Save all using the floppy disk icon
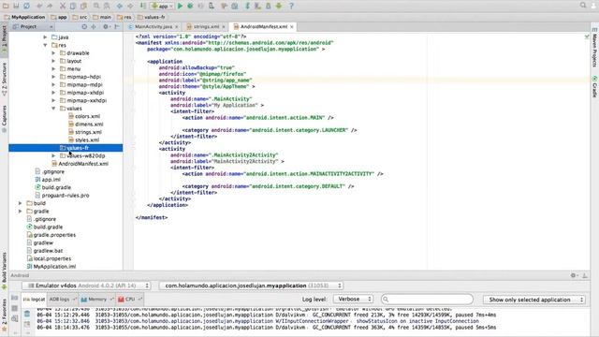The height and width of the screenshot is (337, 599). point(16,6)
